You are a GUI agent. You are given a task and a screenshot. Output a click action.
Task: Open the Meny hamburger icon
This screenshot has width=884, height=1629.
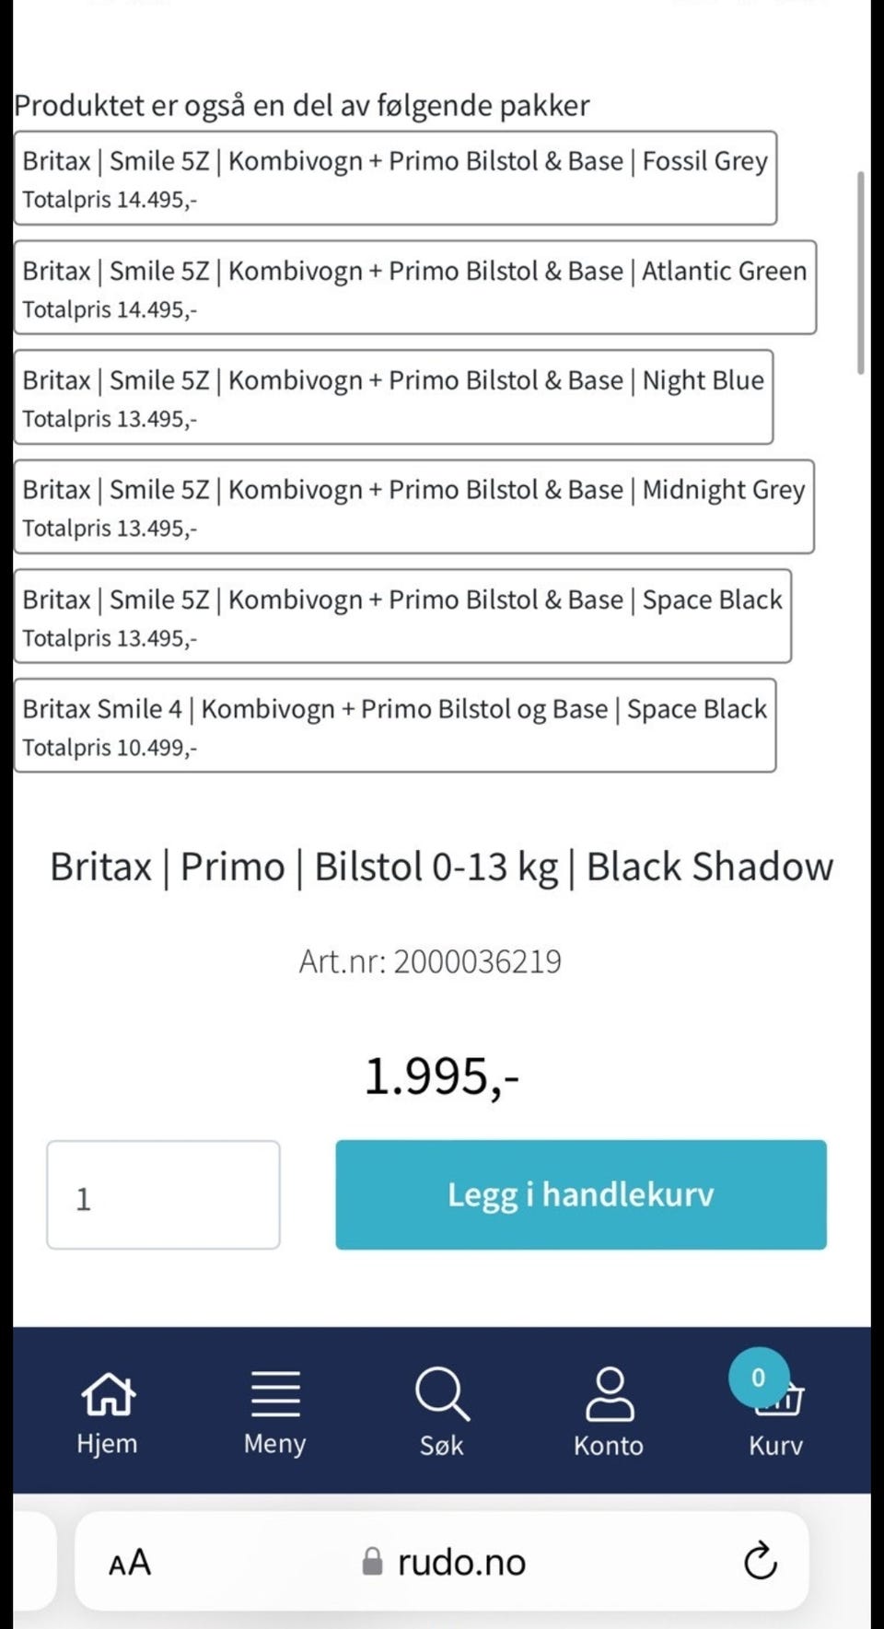coord(275,1393)
